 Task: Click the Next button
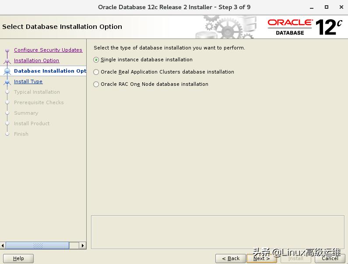[x=261, y=258]
